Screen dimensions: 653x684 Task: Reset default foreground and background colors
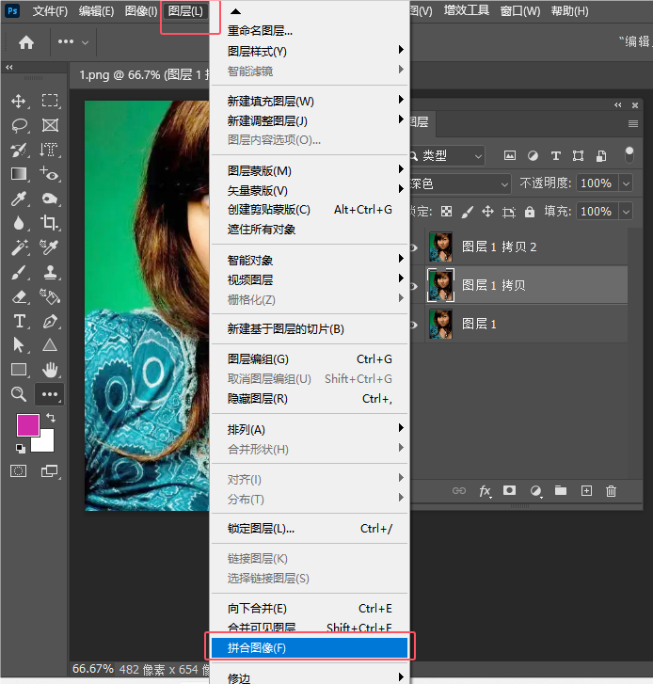(20, 448)
